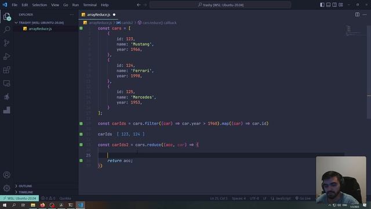This screenshot has width=371, height=209.
Task: Change end of line sequence LF
Action: tap(265, 198)
